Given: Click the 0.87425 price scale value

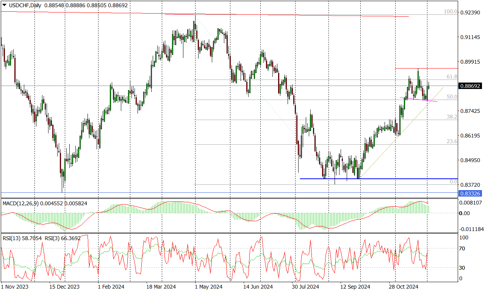Looking at the screenshot, I should [470, 111].
